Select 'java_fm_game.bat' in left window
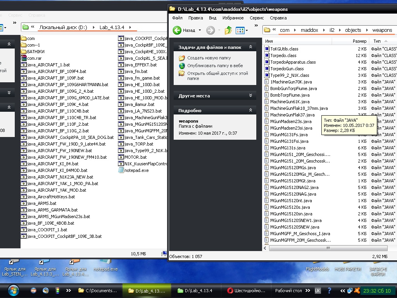The image size is (397, 298). [x=142, y=78]
